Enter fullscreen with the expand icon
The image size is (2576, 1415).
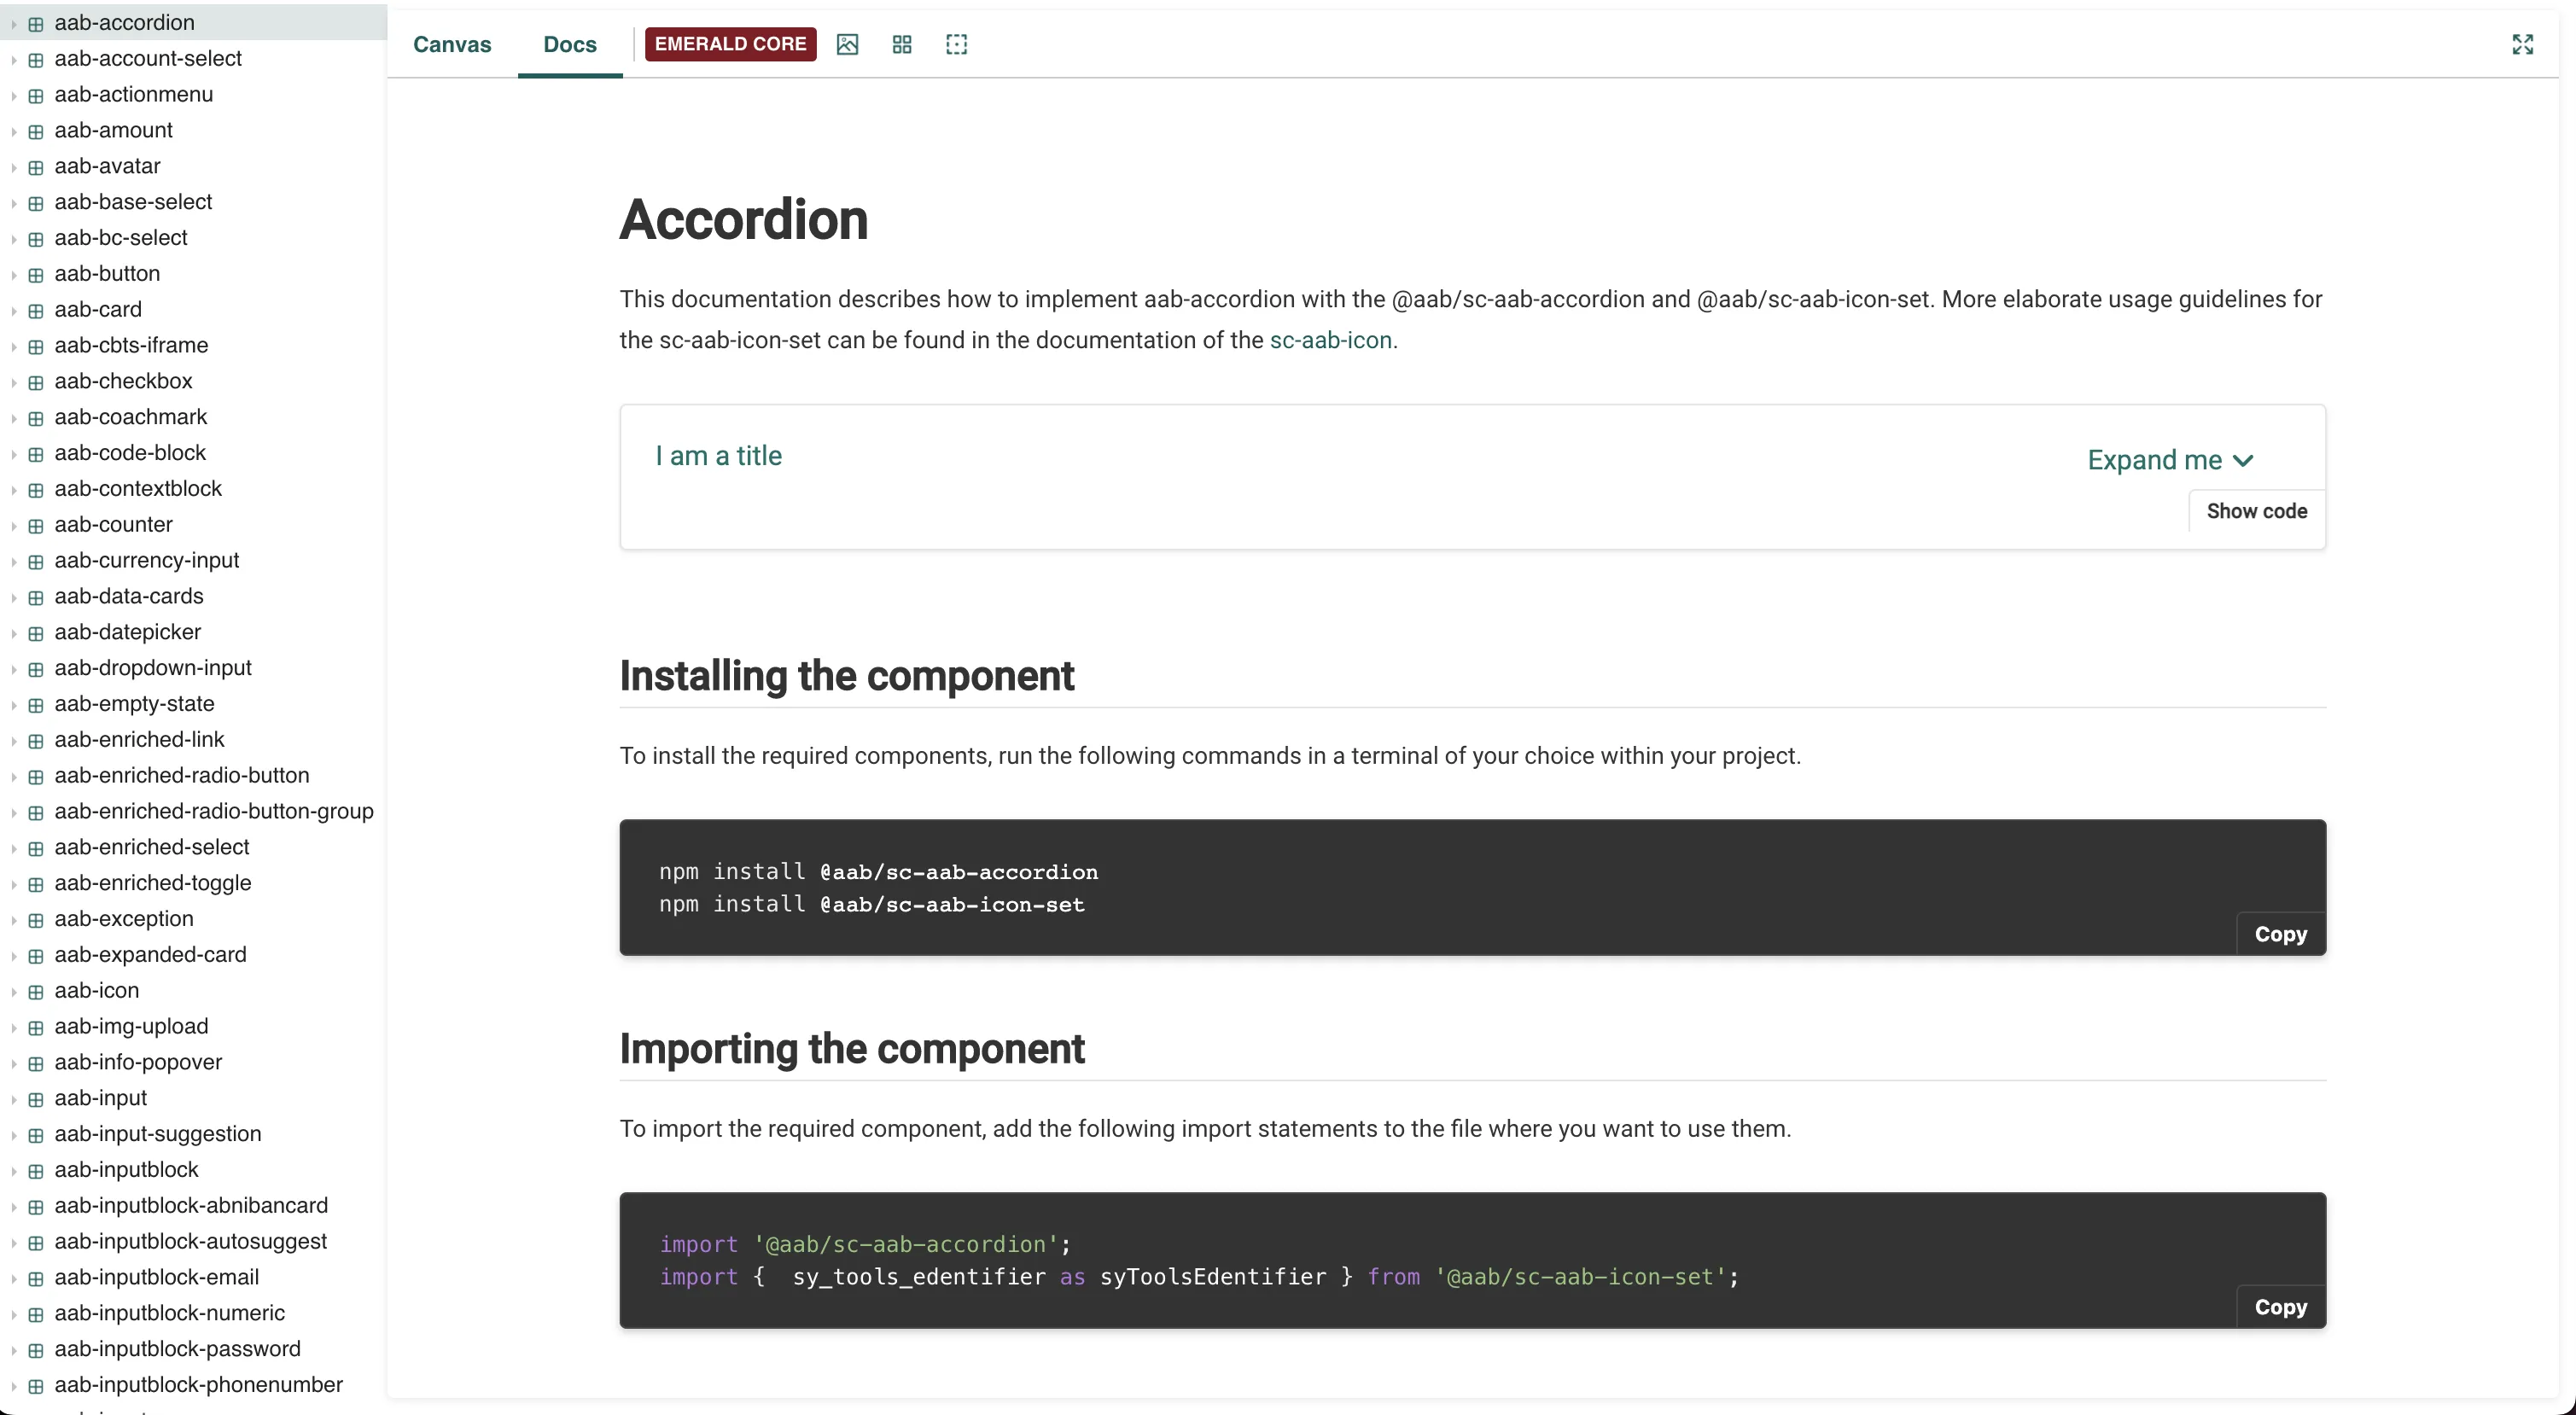(x=2522, y=44)
